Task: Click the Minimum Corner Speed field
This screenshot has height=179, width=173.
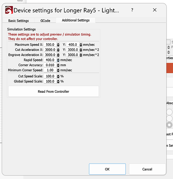Action: pos(50,70)
